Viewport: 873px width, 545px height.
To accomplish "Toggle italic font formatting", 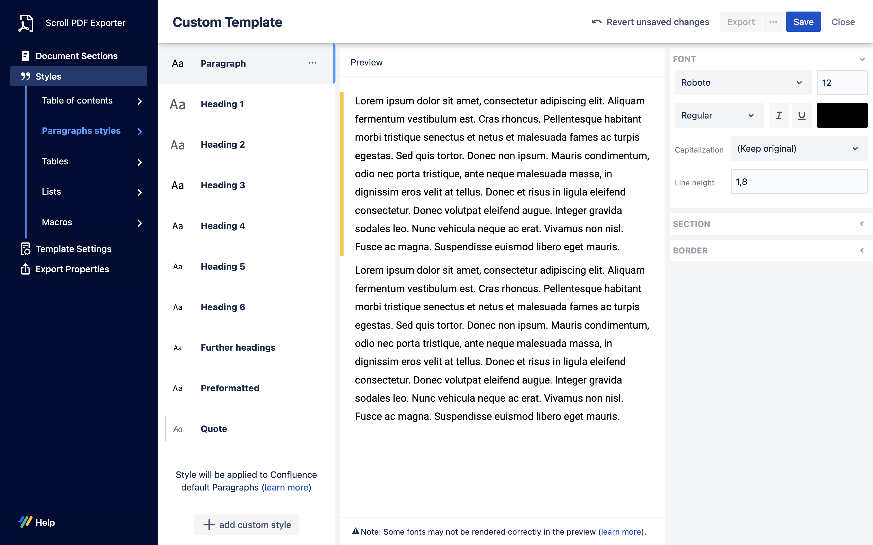I will (x=779, y=115).
